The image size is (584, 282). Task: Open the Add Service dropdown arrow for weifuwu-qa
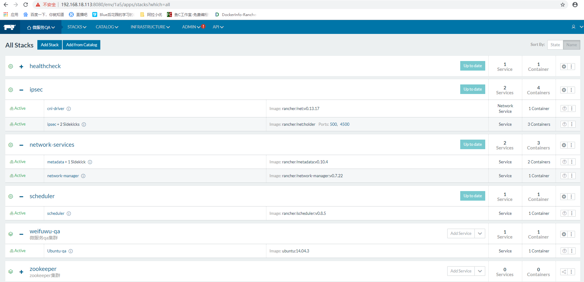pyautogui.click(x=480, y=234)
